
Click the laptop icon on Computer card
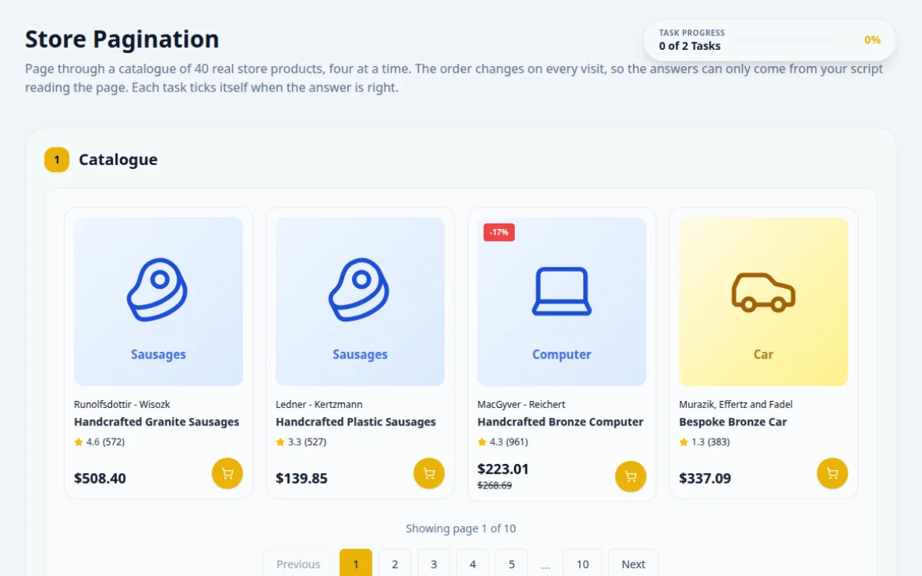point(562,291)
